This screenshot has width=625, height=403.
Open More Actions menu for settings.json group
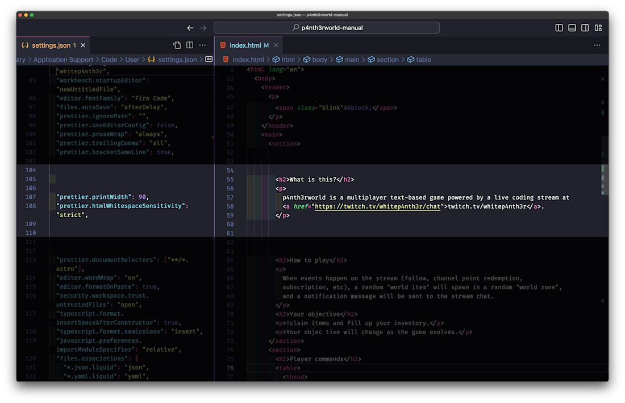coord(203,45)
